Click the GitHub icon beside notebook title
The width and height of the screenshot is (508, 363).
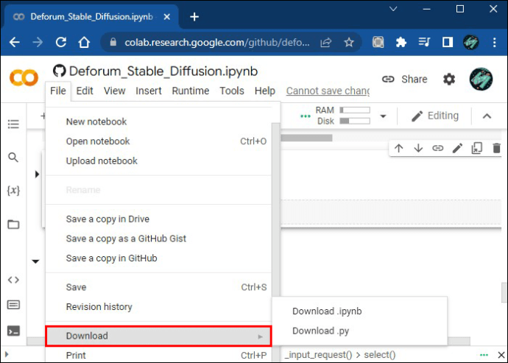[x=60, y=71]
